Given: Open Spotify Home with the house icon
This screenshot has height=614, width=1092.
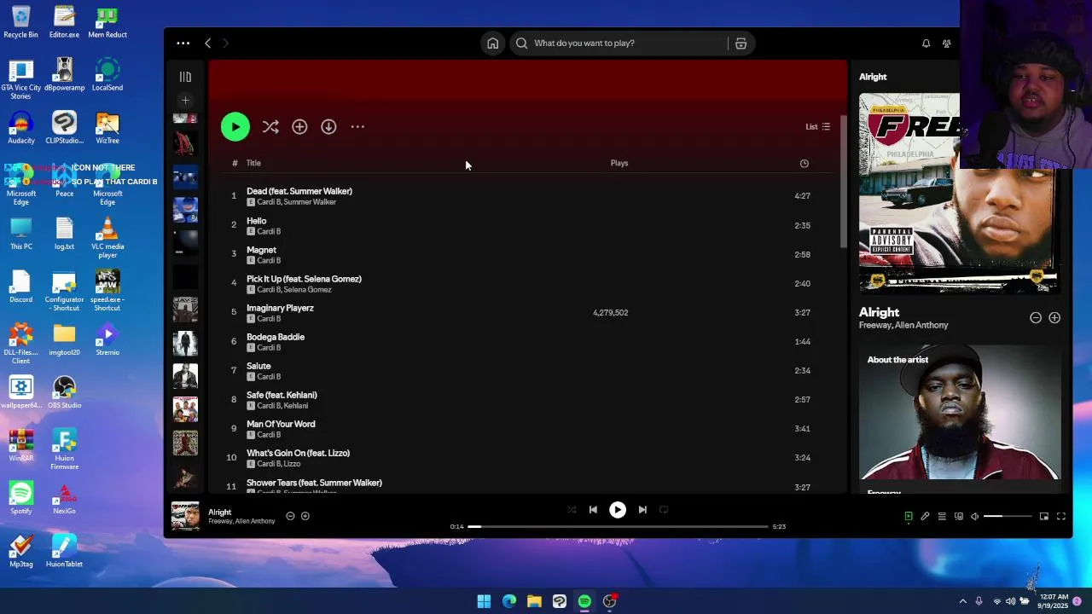Looking at the screenshot, I should (x=492, y=43).
